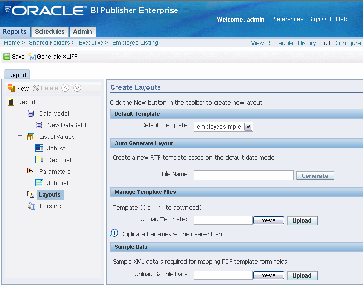363x286 pixels.
Task: Click the Dept List icon
Action: [x=39, y=160]
